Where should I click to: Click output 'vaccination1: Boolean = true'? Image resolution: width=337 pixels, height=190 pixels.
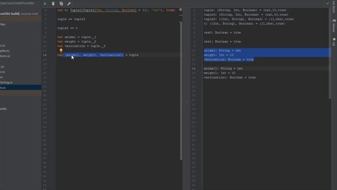point(230,78)
